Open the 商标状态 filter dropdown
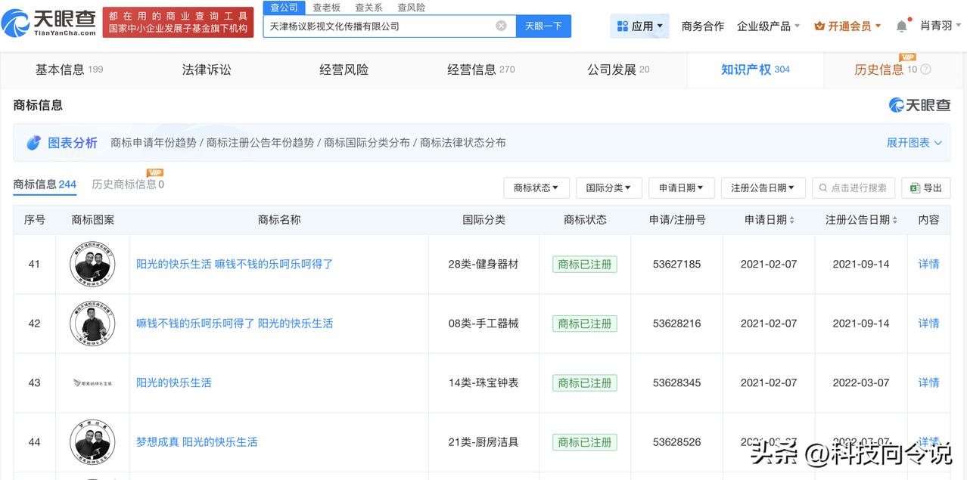The image size is (967, 480). coord(536,188)
